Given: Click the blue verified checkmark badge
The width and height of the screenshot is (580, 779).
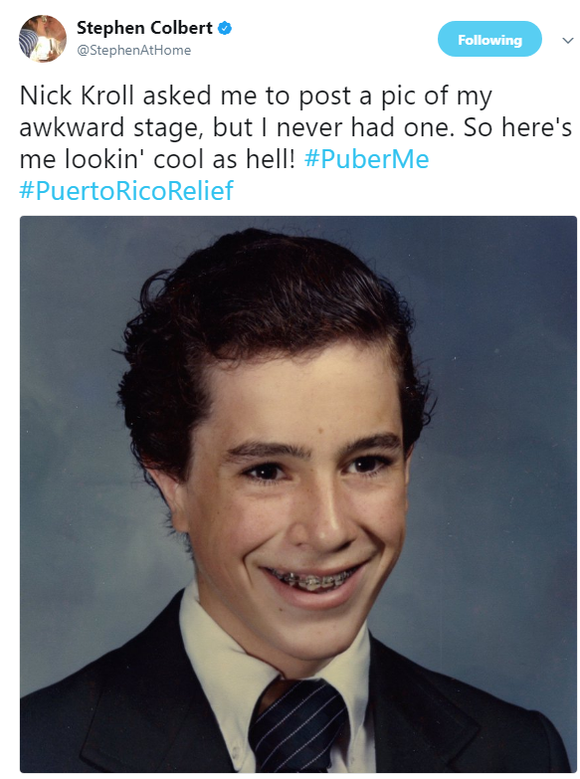Looking at the screenshot, I should 225,28.
